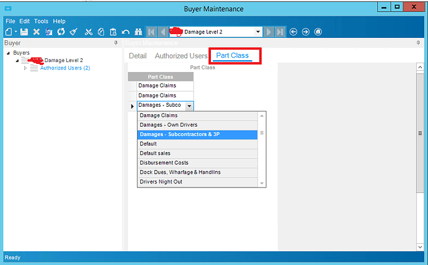
Task: Click the Copy pages icon
Action: (x=101, y=32)
